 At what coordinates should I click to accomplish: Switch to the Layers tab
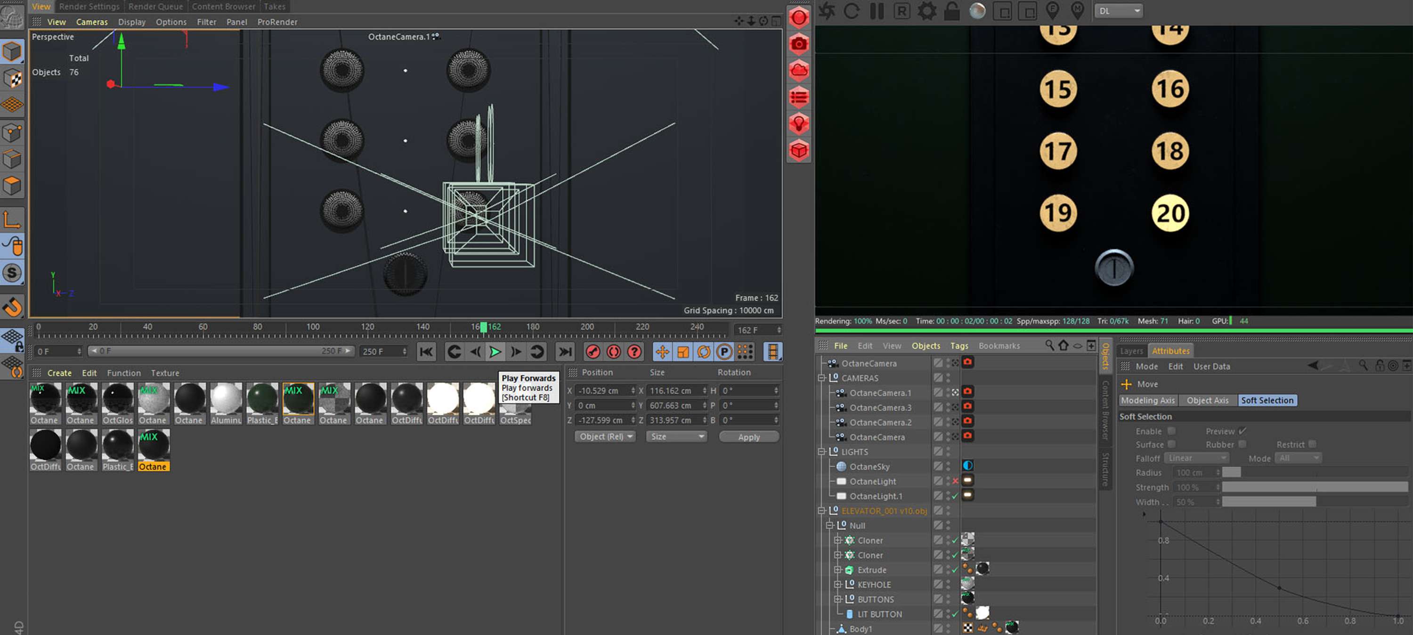click(1132, 350)
